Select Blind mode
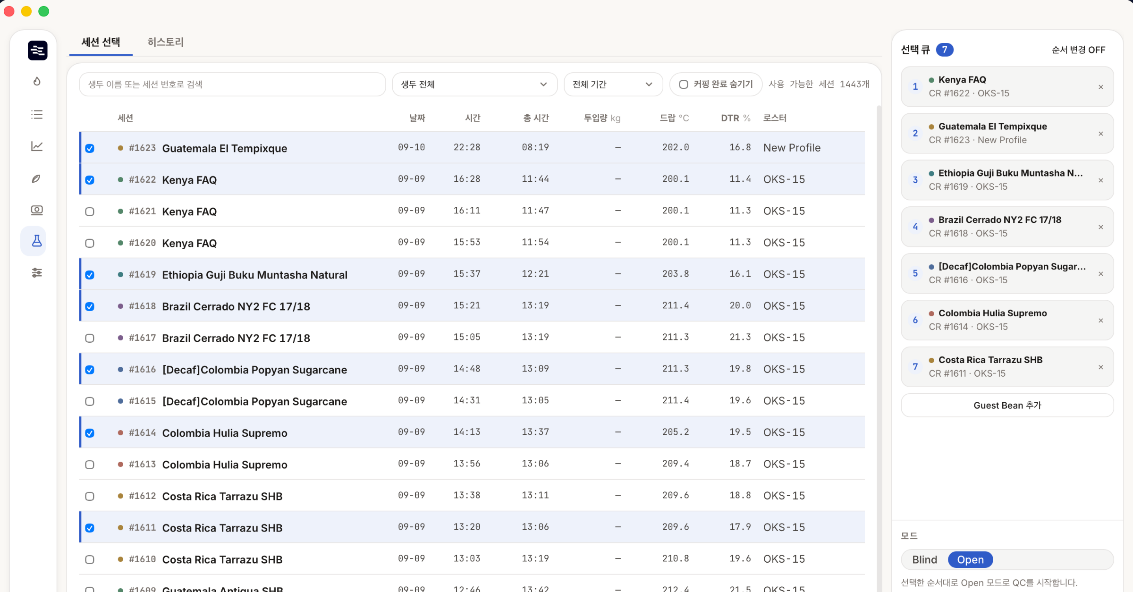The height and width of the screenshot is (592, 1133). point(924,560)
